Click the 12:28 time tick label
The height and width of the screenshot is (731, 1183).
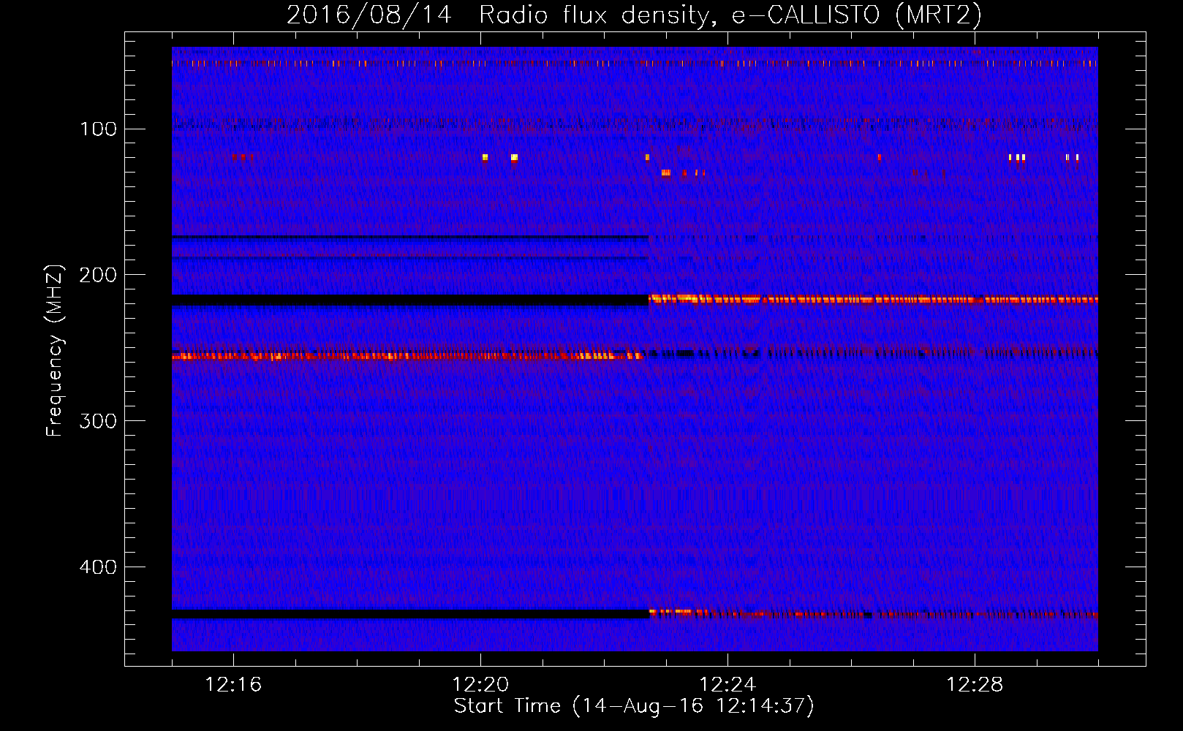coord(975,685)
